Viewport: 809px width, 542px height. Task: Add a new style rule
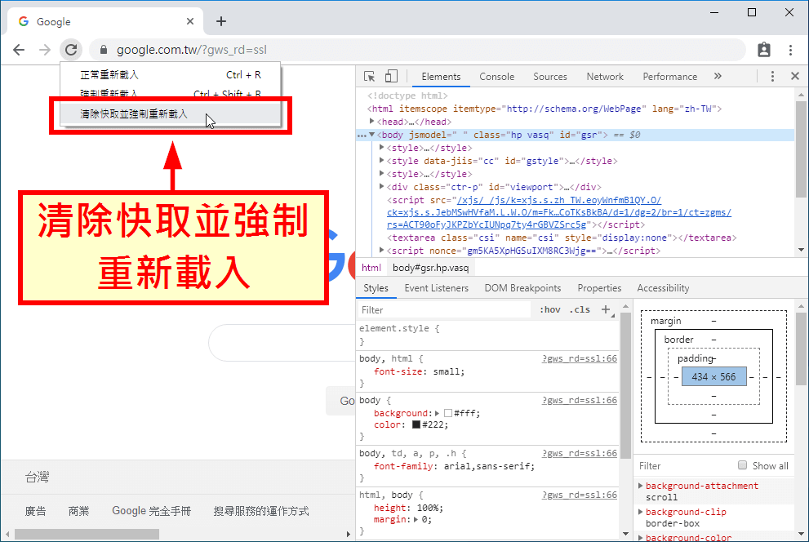[606, 309]
